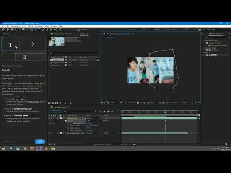Click the Interpret Footage icon in Project panel

click(49, 103)
